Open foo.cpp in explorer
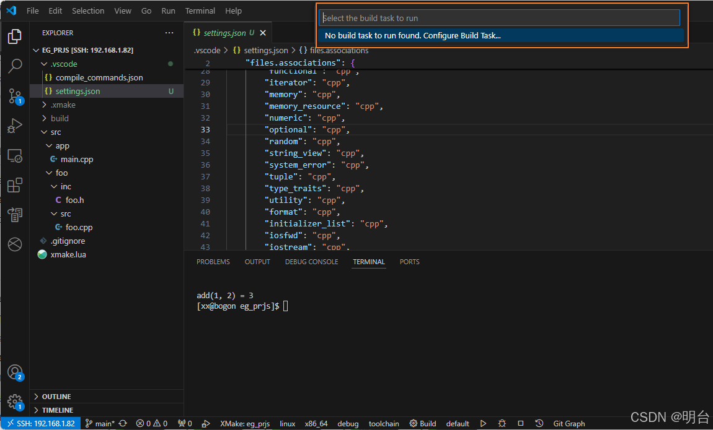 click(x=107, y=227)
